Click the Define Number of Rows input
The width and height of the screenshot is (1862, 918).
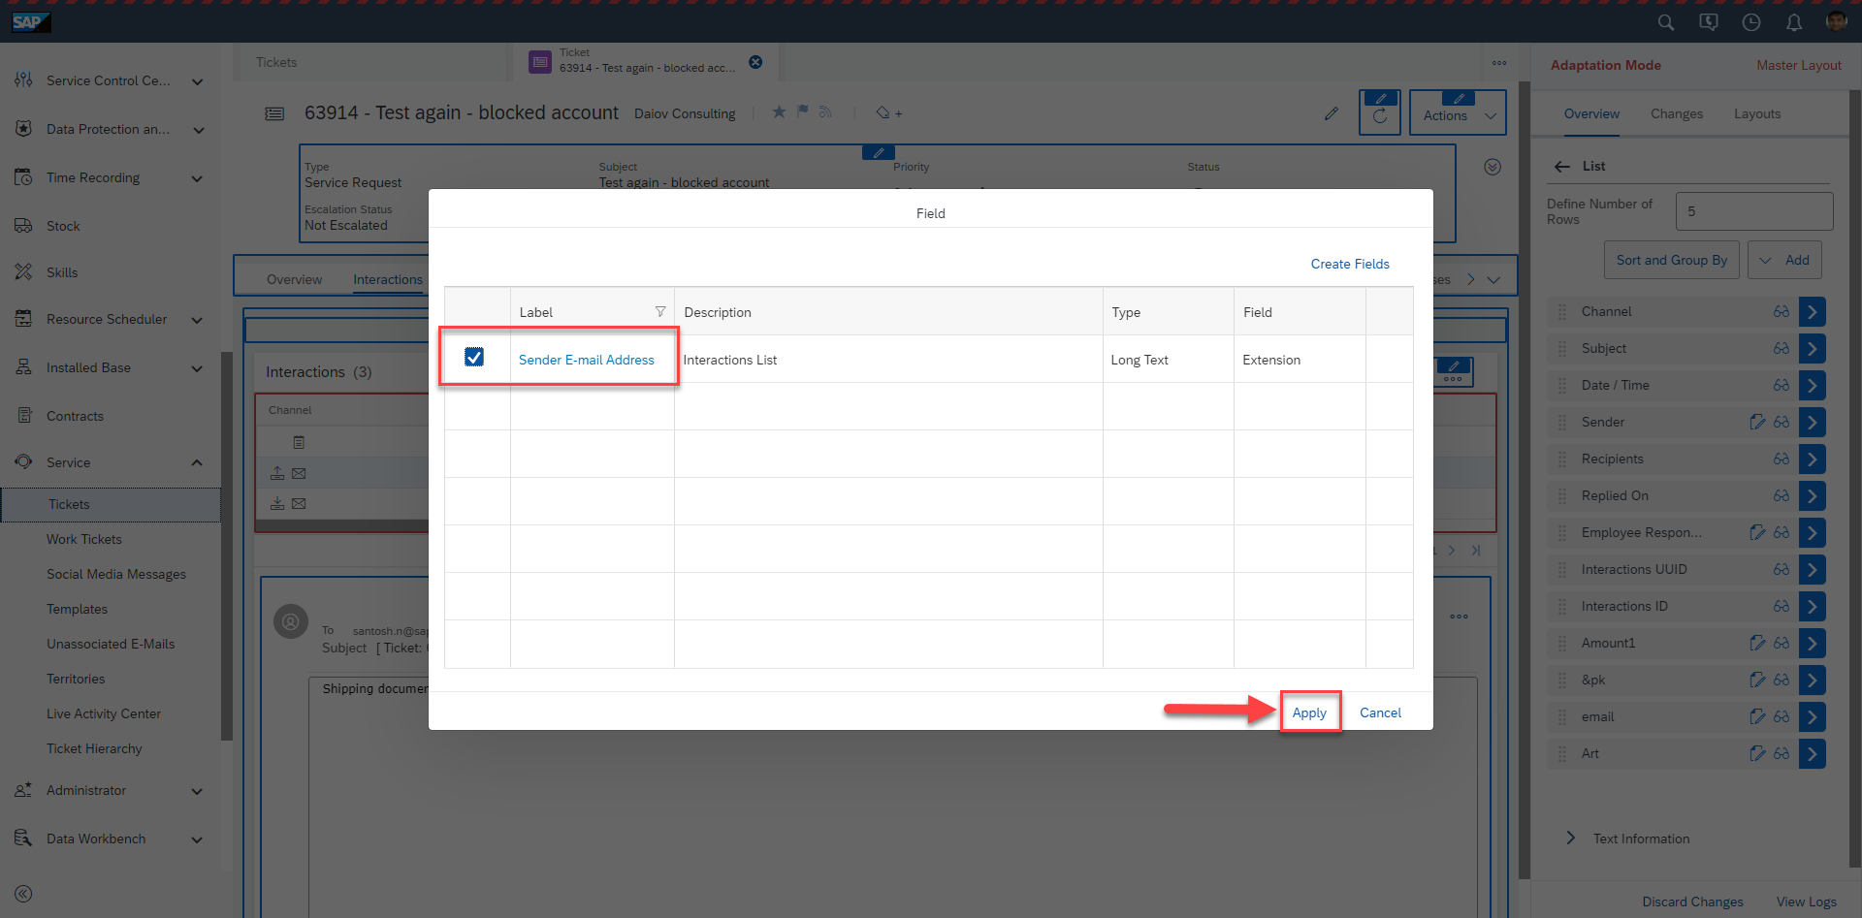[1754, 211]
